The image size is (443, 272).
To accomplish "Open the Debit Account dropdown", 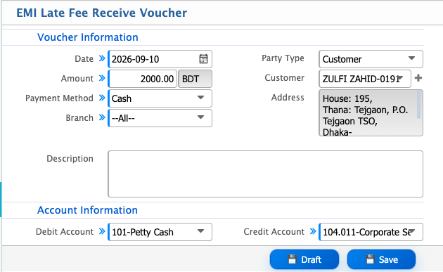I will pyautogui.click(x=160, y=232).
